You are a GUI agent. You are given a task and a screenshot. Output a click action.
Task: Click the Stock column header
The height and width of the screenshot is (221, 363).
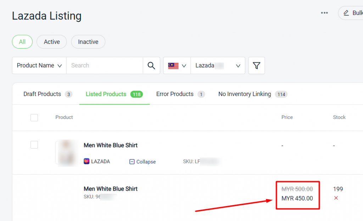click(x=339, y=117)
